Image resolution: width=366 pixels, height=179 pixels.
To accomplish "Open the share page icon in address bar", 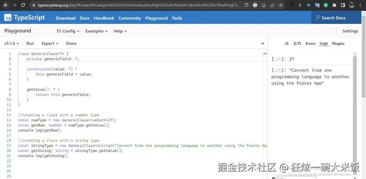I will [272, 5].
